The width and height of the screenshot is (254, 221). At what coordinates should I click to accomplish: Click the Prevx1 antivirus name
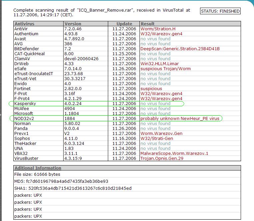tap(21, 134)
